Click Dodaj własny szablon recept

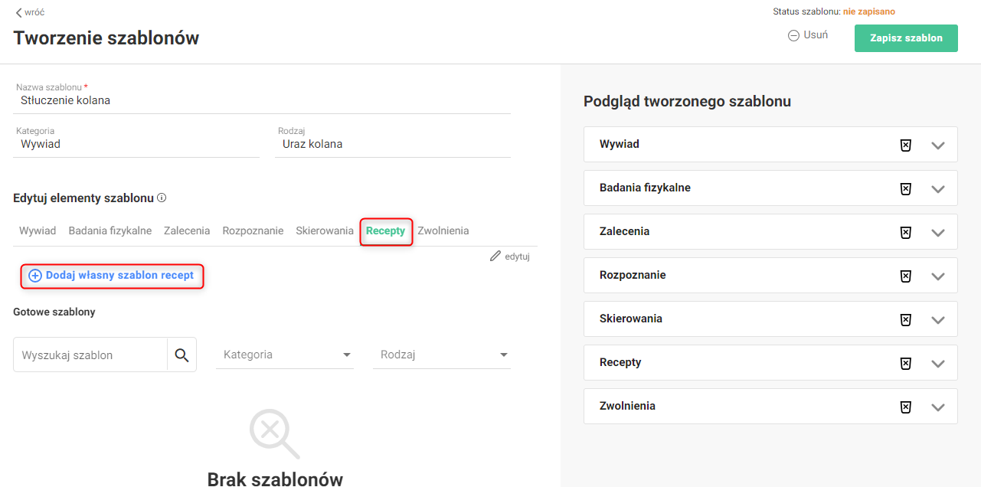tap(112, 276)
